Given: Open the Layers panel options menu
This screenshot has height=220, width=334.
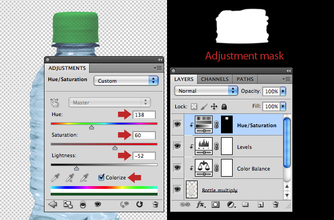Looking at the screenshot, I should tap(286, 79).
